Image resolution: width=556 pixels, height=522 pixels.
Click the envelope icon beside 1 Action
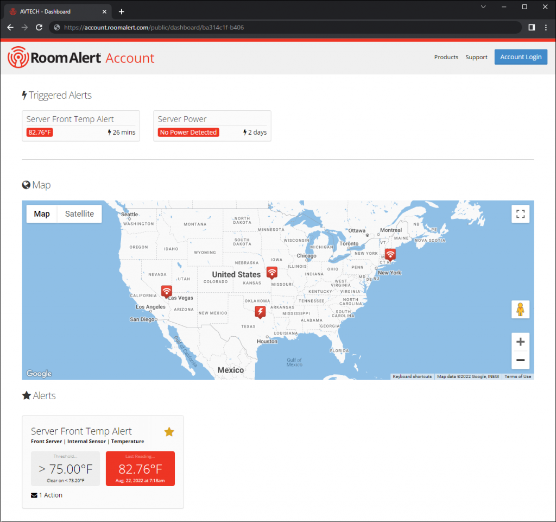pos(34,495)
